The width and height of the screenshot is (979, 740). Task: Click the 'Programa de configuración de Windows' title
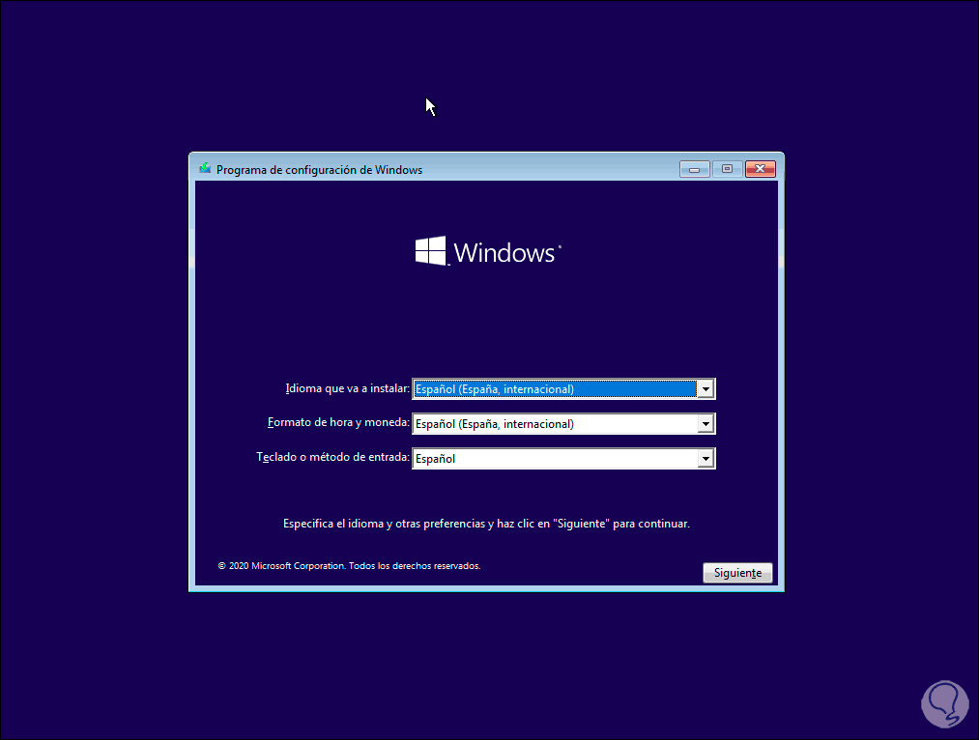[319, 170]
